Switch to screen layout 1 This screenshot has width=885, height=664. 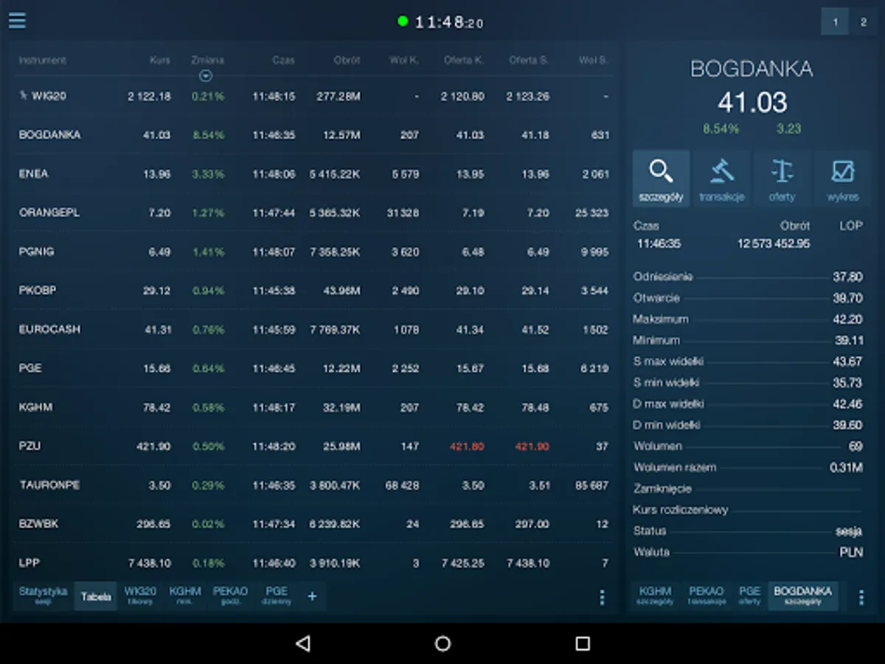point(835,22)
